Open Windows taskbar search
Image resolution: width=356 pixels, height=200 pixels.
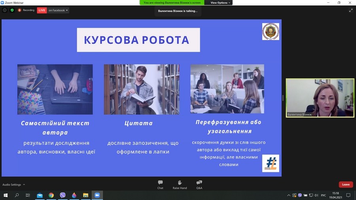(17, 195)
